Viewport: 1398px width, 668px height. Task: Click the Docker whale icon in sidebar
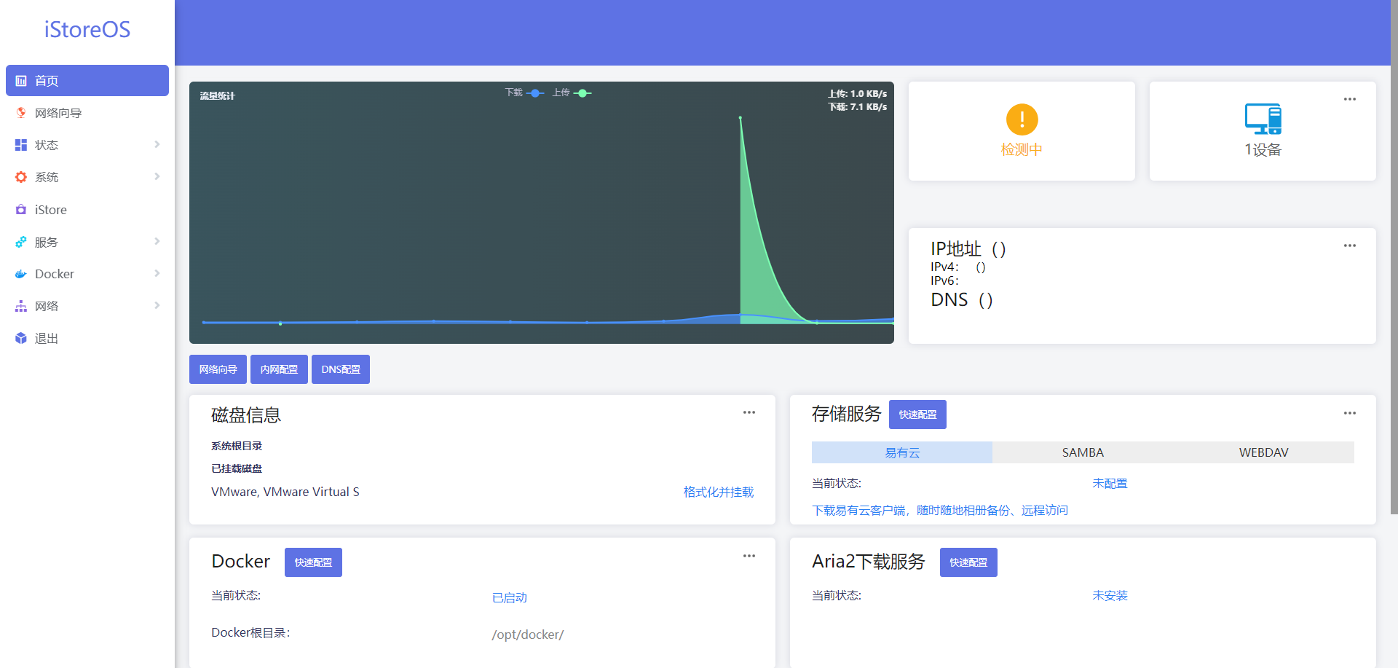click(x=21, y=274)
